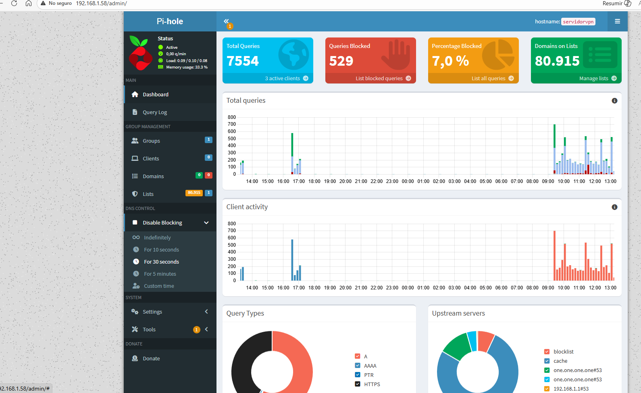
Task: Toggle the PTR query type checkbox
Action: pos(358,375)
